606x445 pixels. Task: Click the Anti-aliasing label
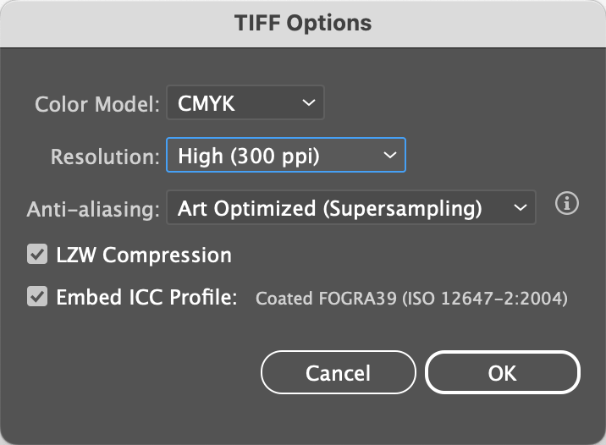93,209
